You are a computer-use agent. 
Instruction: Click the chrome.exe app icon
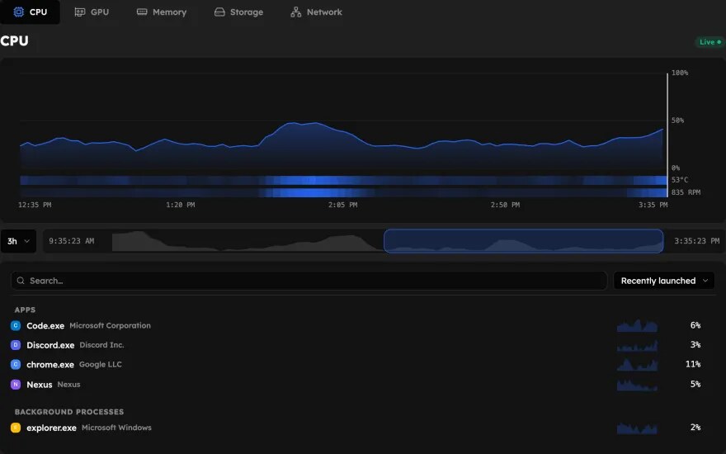click(16, 364)
